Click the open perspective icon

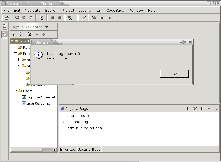pyautogui.click(x=5, y=26)
